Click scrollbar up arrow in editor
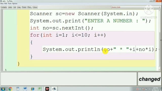The image size is (162, 91). (159, 11)
